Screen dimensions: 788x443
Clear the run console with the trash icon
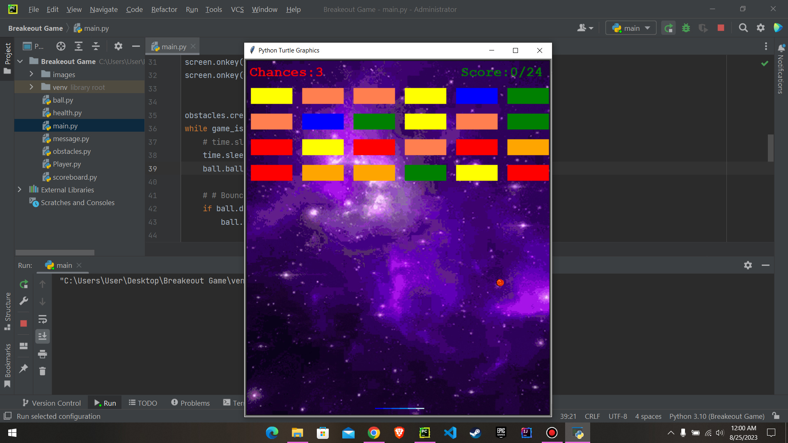pyautogui.click(x=42, y=371)
